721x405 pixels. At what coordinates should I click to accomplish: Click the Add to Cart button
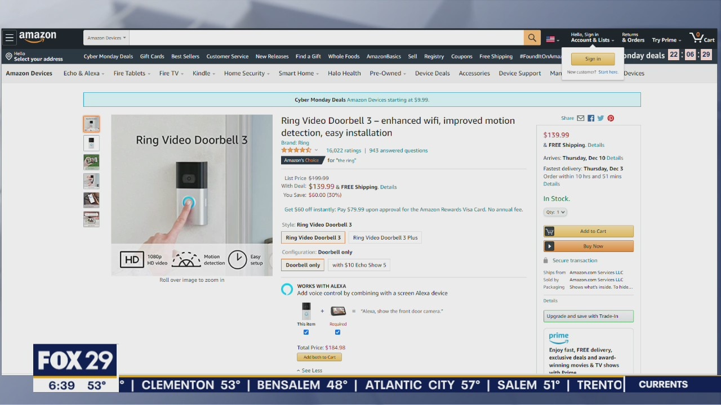tap(588, 231)
